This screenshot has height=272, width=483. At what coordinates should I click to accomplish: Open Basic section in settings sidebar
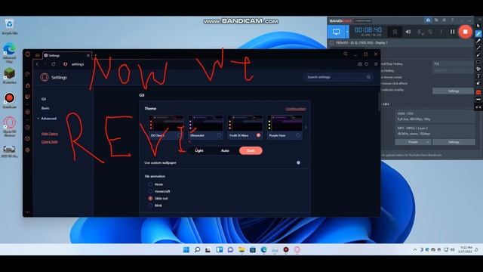coord(45,108)
